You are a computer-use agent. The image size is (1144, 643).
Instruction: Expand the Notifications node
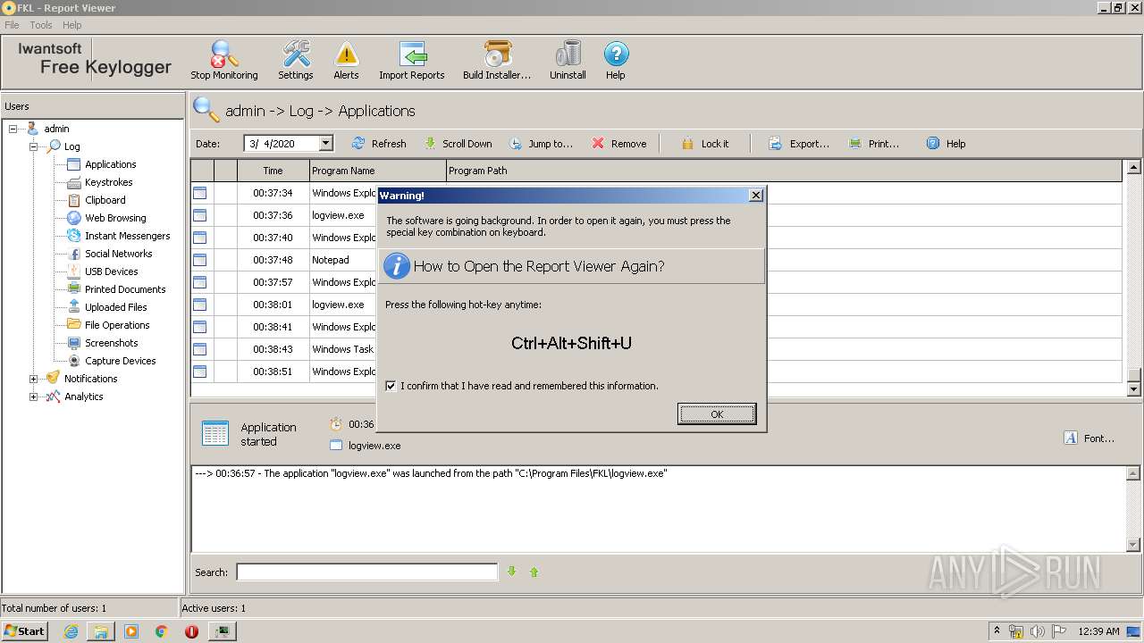[34, 379]
